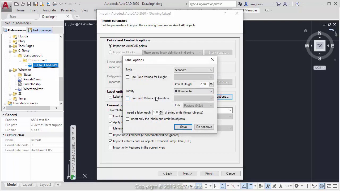Viewport: 340px width, 191px height.
Task: Toggle grid display in status bar
Action: pos(199,186)
